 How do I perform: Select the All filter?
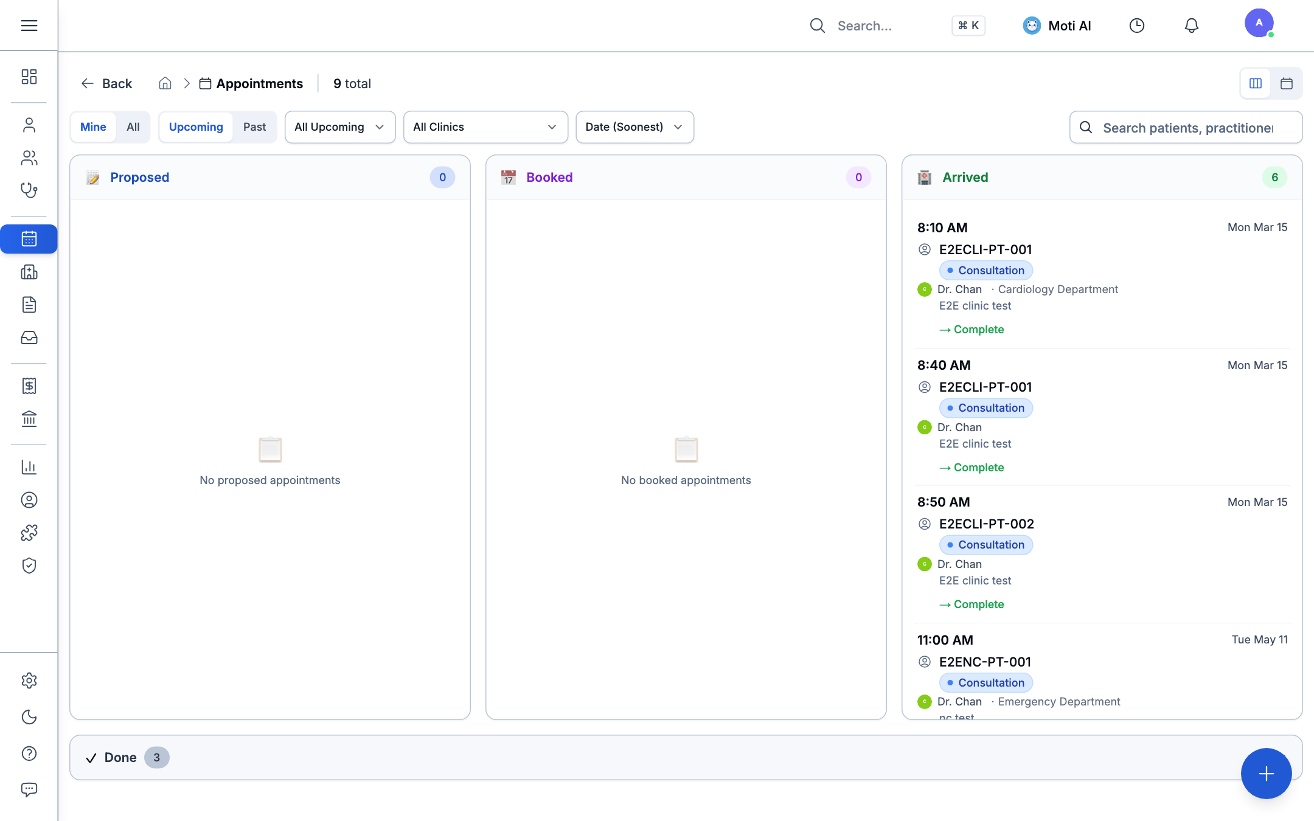(x=133, y=126)
